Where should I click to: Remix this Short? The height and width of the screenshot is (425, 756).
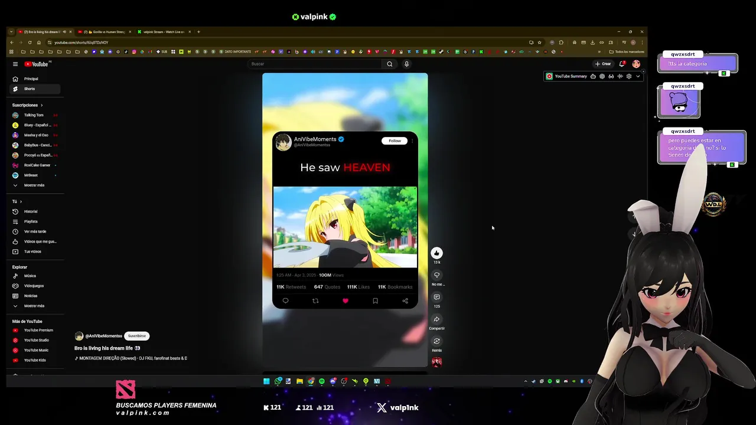[436, 341]
